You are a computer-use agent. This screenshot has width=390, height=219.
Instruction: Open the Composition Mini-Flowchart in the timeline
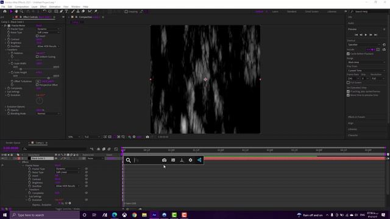click(x=92, y=149)
